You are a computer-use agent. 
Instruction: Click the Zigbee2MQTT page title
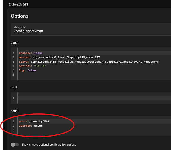(19, 4)
